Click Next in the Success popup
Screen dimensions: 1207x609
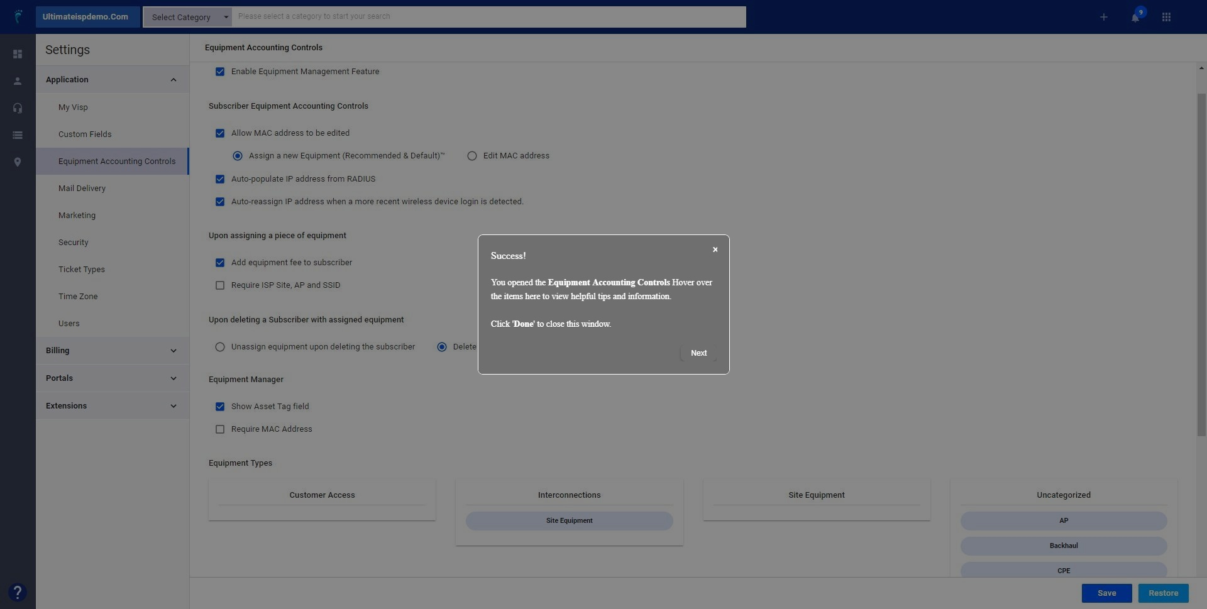[x=698, y=353]
